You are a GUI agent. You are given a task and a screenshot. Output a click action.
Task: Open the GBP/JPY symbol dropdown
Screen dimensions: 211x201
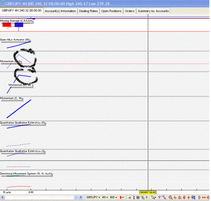point(93,197)
